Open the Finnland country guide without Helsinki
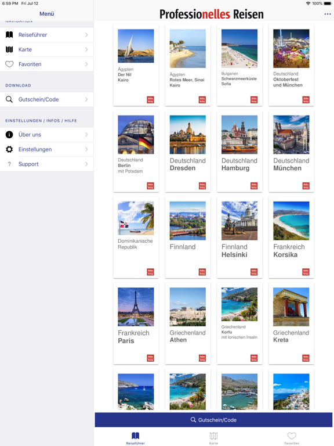The image size is (334, 446). click(188, 237)
